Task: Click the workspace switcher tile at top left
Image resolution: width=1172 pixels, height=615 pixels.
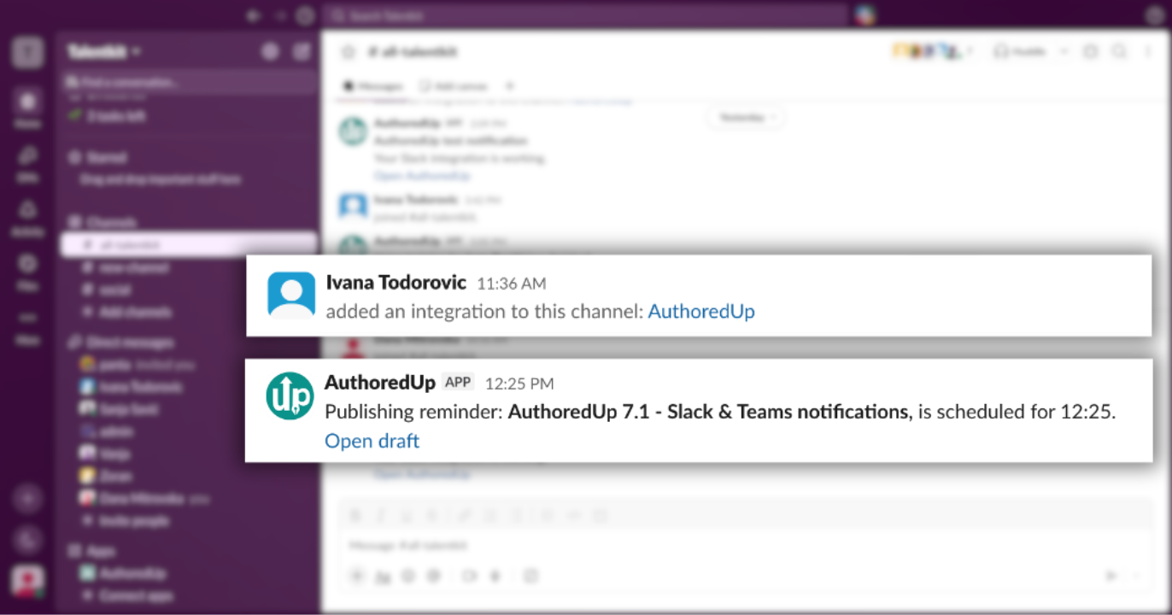Action: (x=27, y=53)
